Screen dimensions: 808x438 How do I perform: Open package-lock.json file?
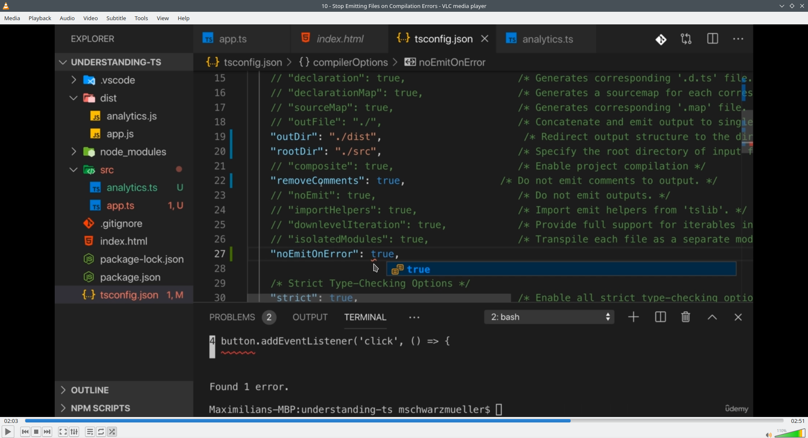[124, 259]
